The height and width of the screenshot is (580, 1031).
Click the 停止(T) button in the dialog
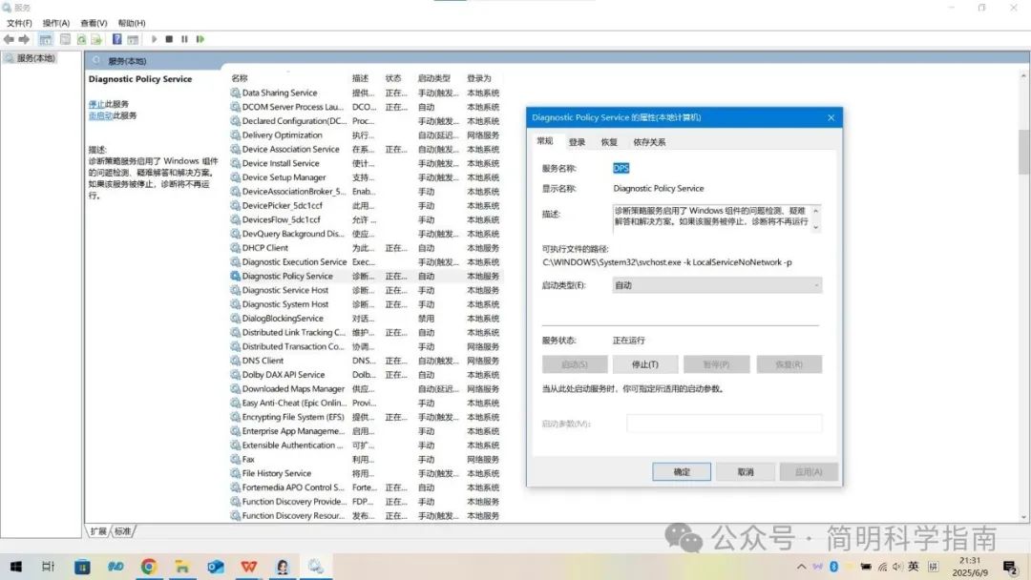(x=645, y=364)
